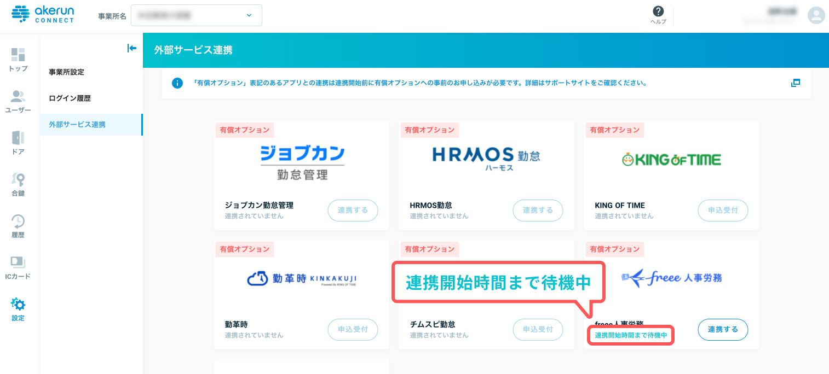Click the 外部サービス連携 page header
This screenshot has height=374, width=829.
[x=193, y=50]
